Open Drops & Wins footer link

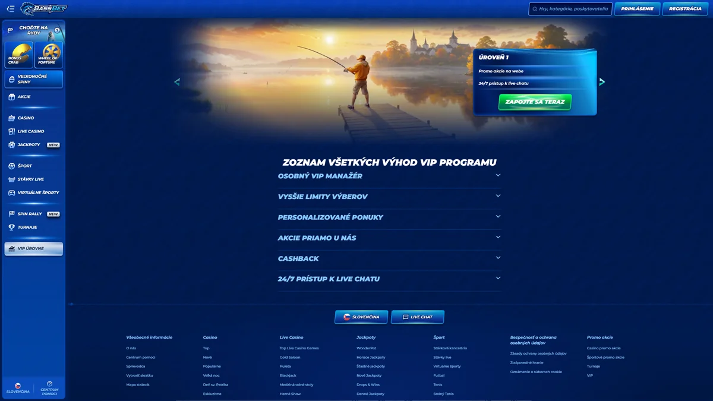(368, 385)
